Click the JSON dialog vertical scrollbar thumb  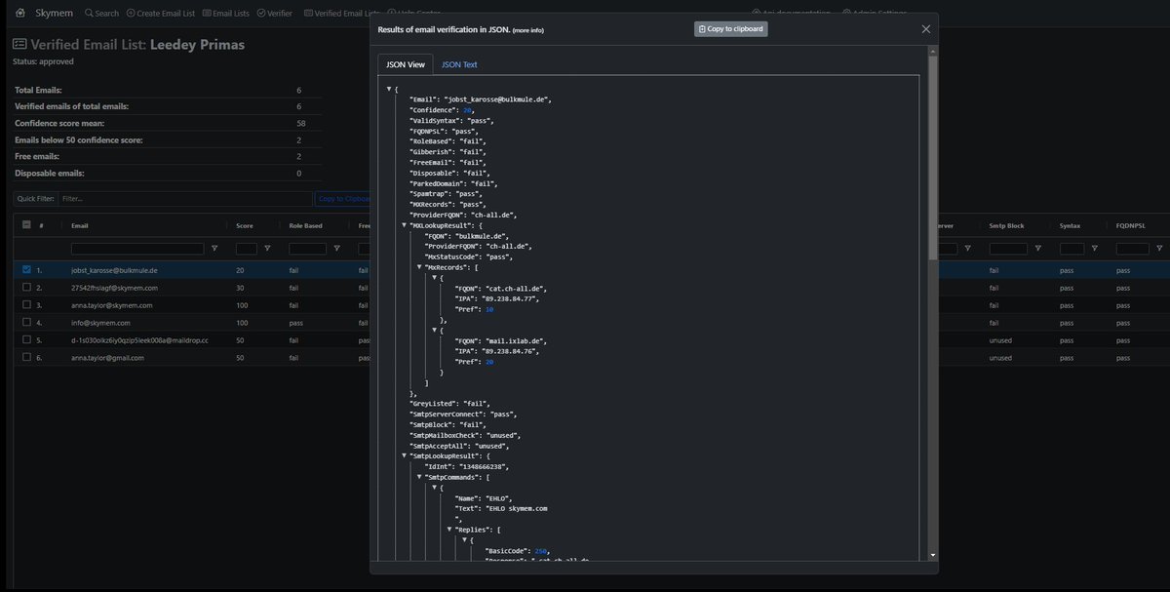(934, 156)
